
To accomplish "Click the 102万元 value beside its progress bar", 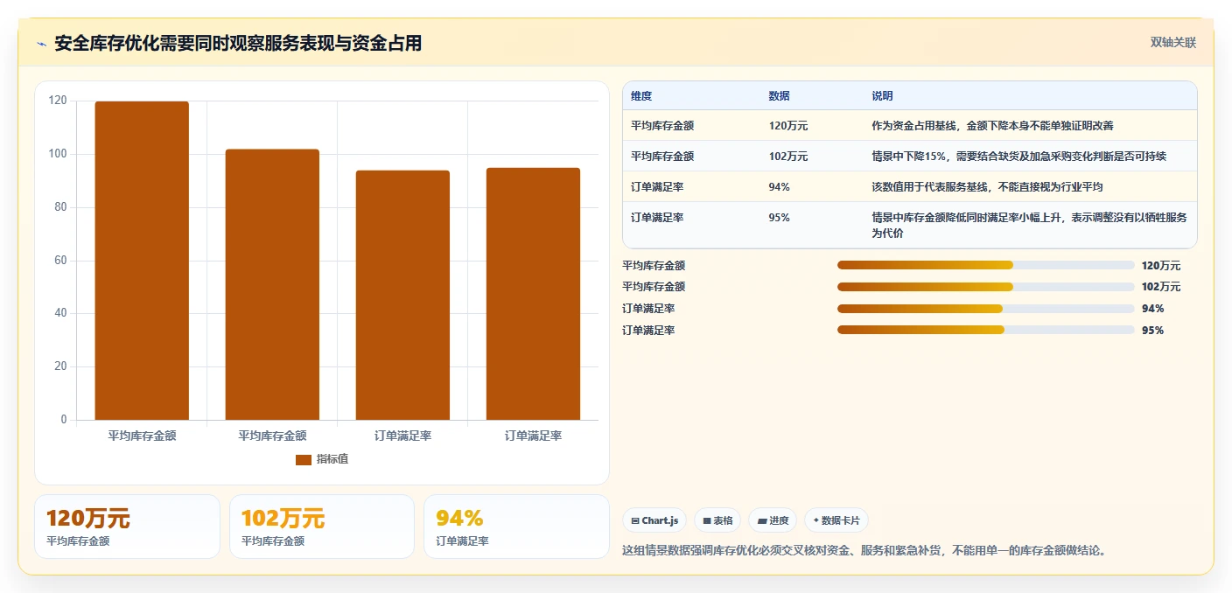I will tap(1161, 287).
